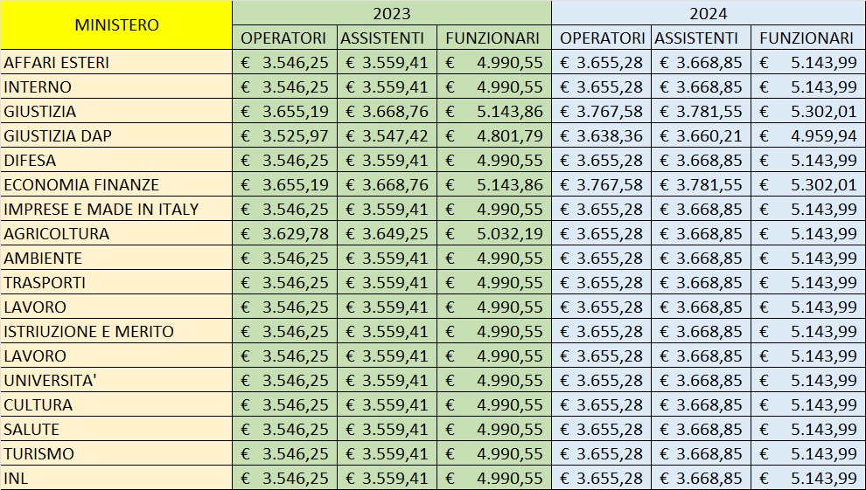Click INL's 2023 OPERATORI amount
The height and width of the screenshot is (490, 866).
point(284,477)
